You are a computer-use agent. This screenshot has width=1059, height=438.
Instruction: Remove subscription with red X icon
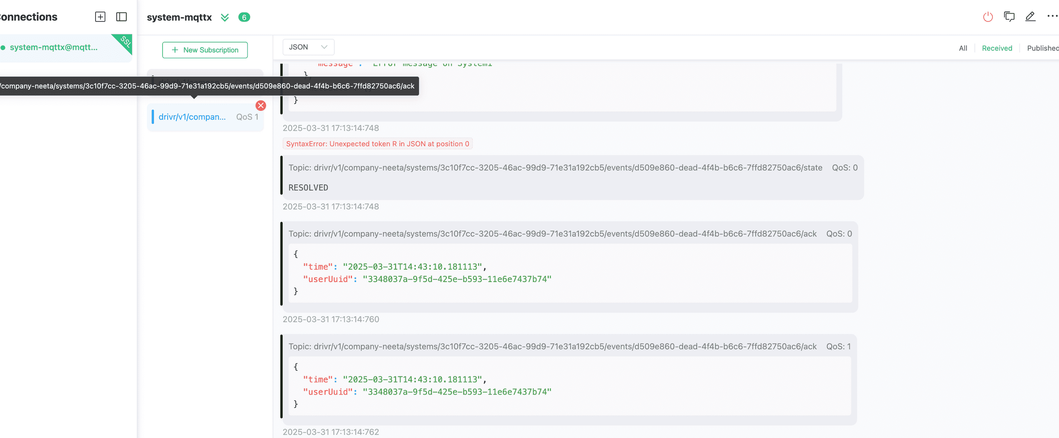point(261,105)
